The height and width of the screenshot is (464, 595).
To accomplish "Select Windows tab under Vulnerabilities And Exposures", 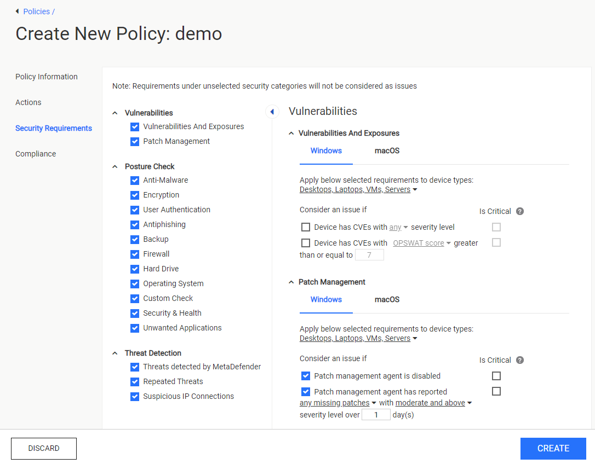I will [326, 151].
